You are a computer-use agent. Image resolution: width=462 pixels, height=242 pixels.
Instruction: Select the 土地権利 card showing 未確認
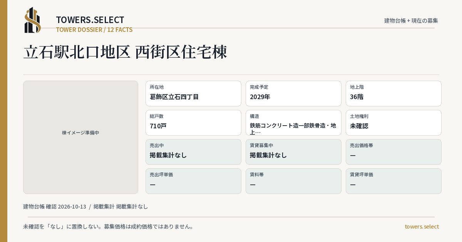point(393,123)
